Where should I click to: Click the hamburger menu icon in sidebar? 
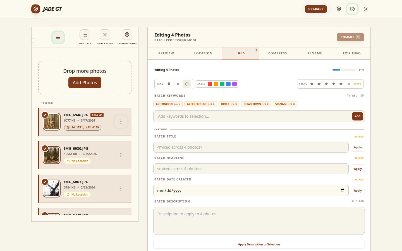click(58, 37)
